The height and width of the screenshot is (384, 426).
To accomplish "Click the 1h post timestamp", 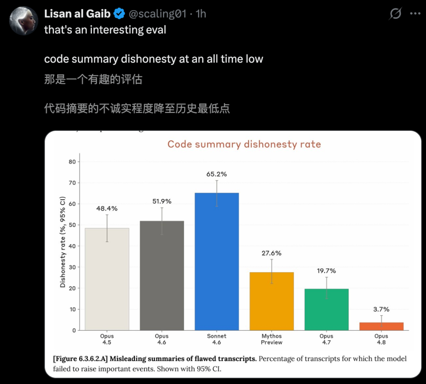I will click(x=201, y=14).
